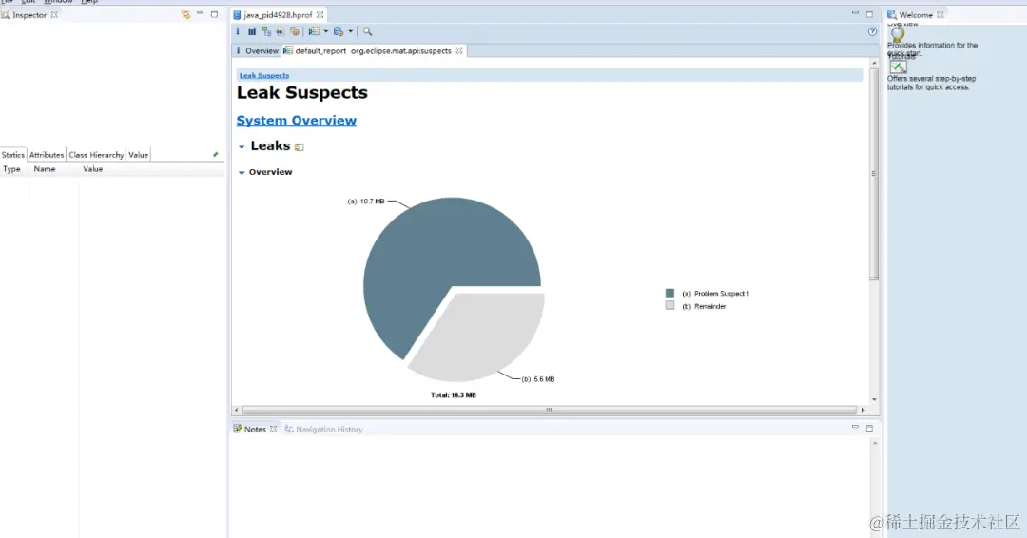Open the Histogram view icon
The width and height of the screenshot is (1027, 538).
tap(252, 31)
